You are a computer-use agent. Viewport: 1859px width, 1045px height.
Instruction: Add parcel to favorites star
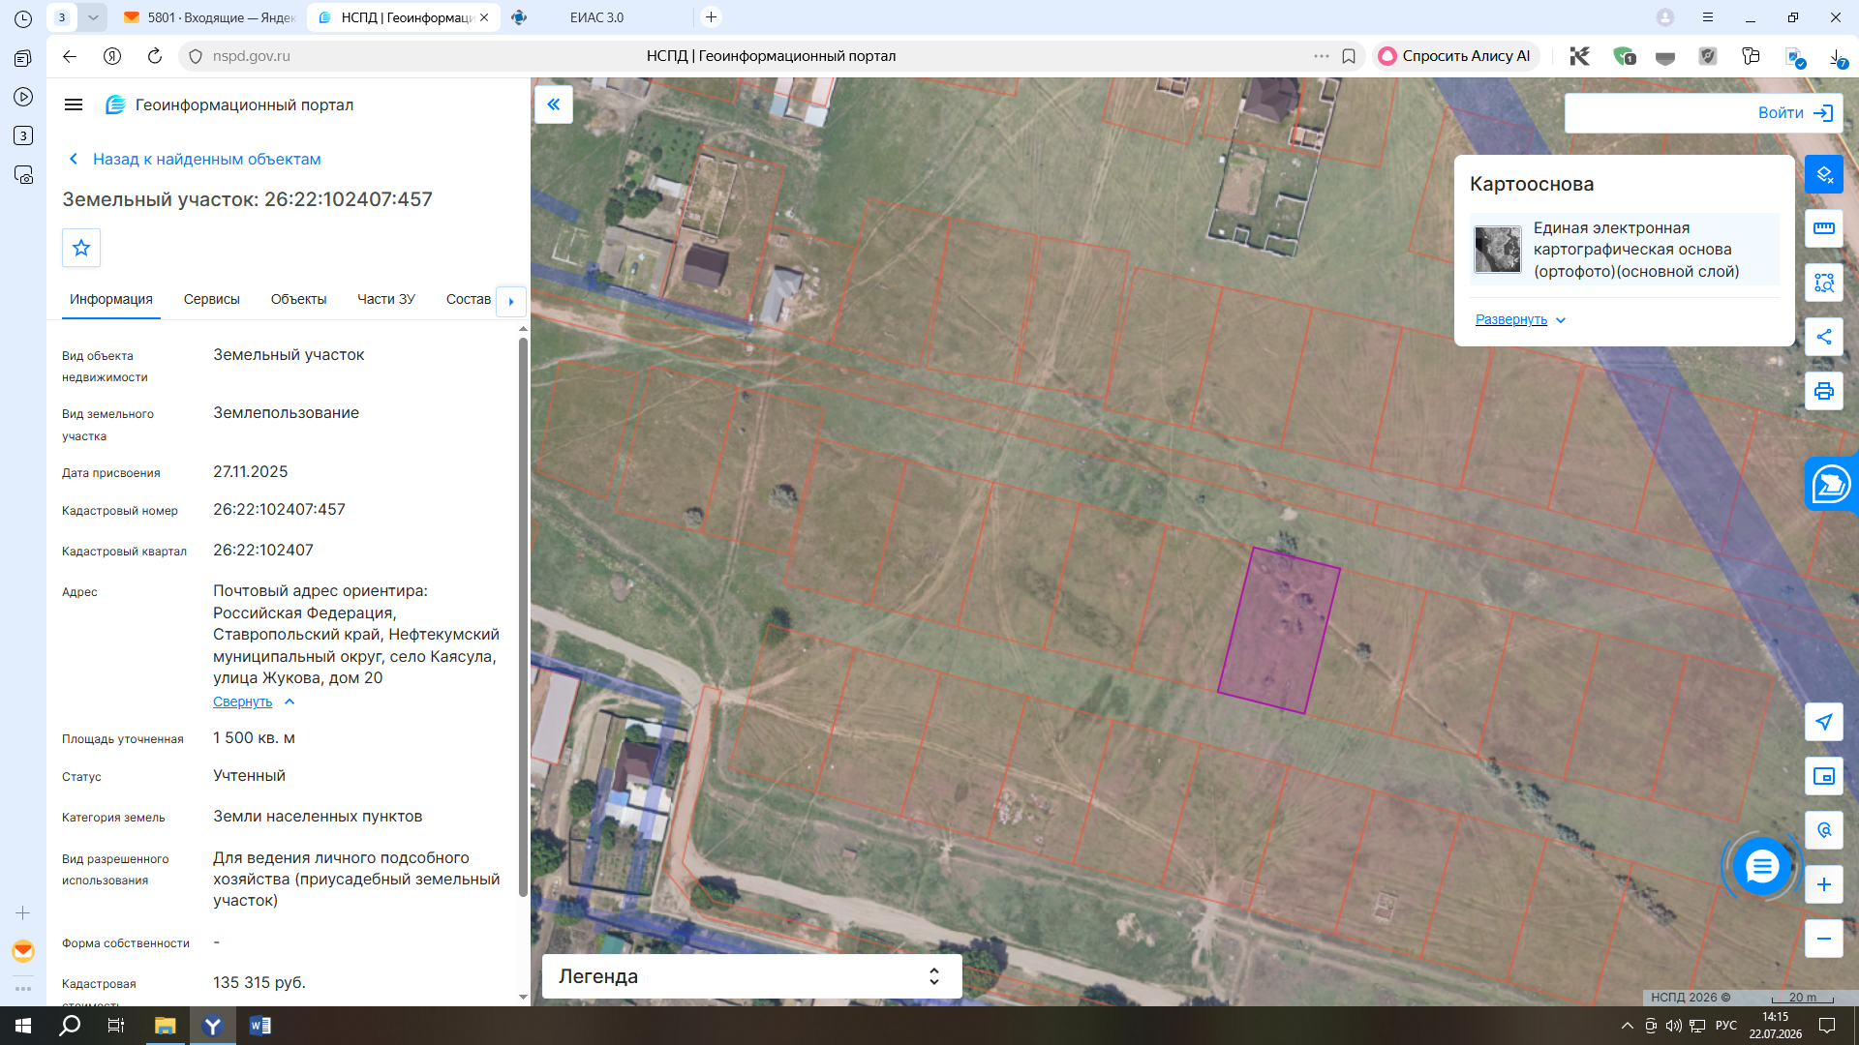click(x=81, y=248)
